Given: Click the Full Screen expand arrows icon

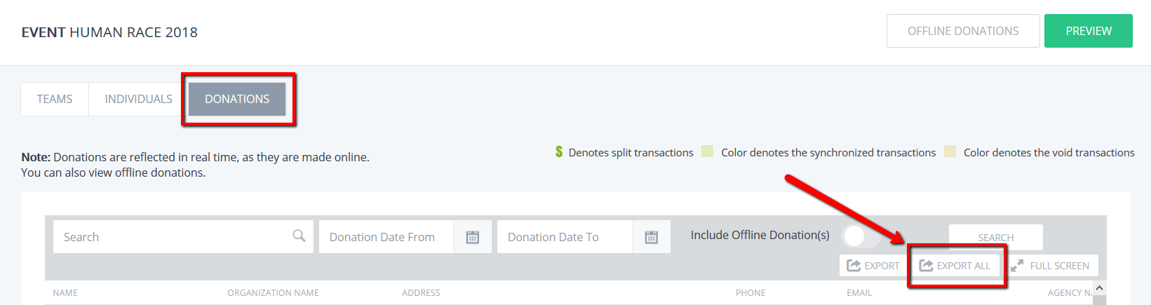Looking at the screenshot, I should [1017, 266].
